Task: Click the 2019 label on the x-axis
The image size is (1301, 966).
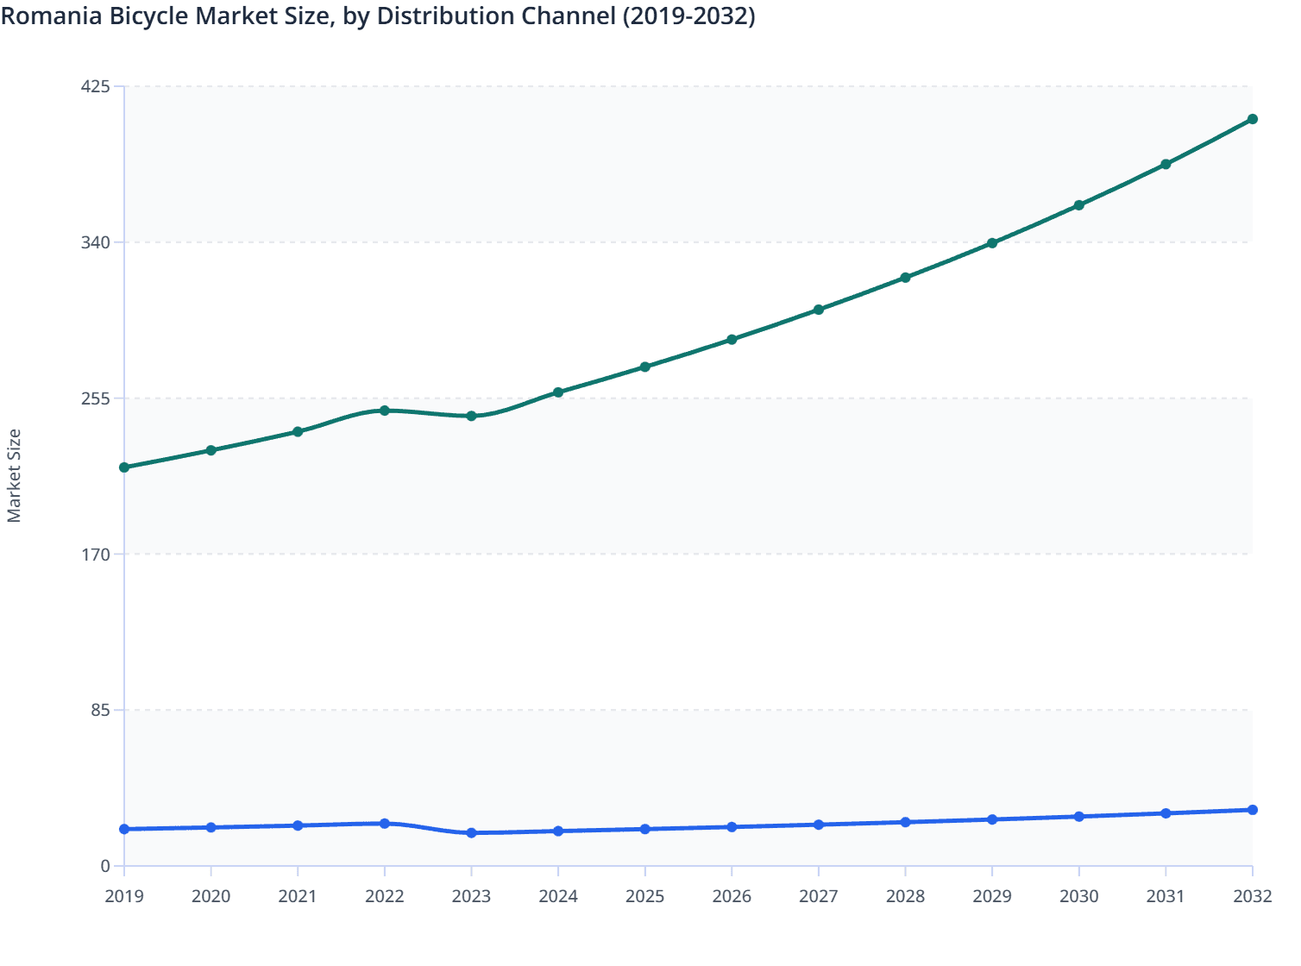Action: tap(123, 897)
